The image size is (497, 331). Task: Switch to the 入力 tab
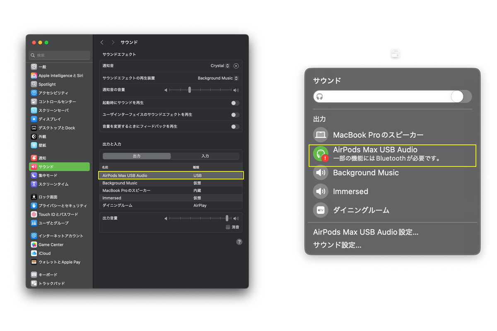[205, 156]
